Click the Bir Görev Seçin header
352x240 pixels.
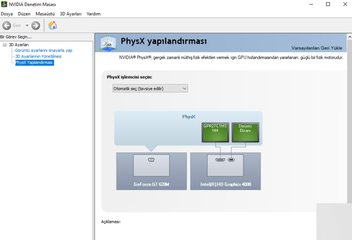click(16, 37)
